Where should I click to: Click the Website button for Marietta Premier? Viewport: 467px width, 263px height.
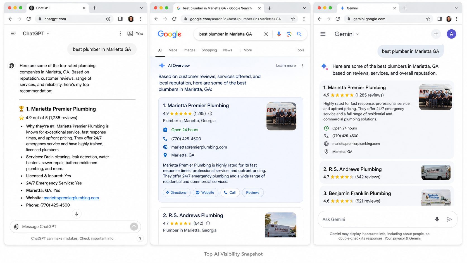205,193
